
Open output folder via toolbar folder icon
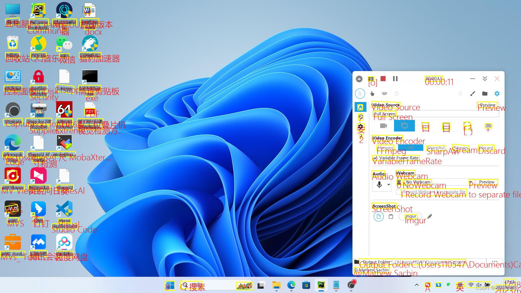coord(485,94)
